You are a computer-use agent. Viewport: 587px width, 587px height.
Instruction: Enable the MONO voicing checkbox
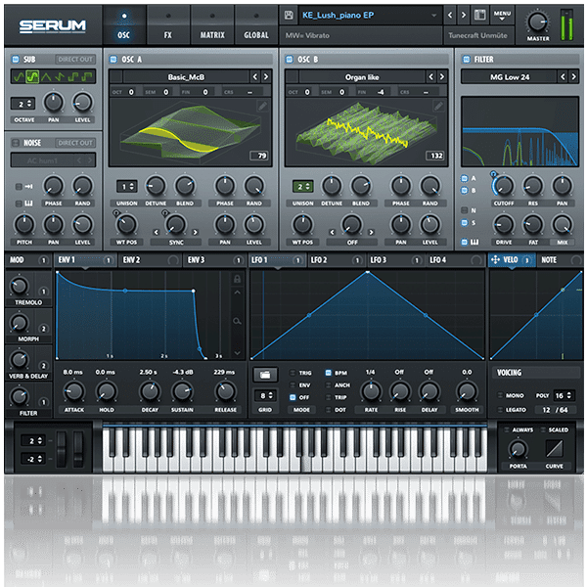point(500,395)
